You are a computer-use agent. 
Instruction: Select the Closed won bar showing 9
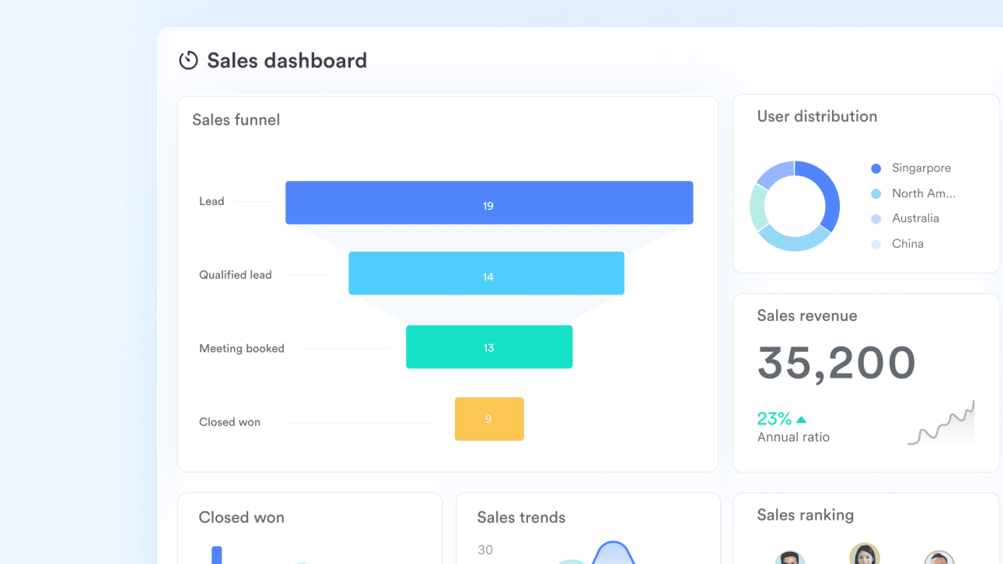click(489, 419)
